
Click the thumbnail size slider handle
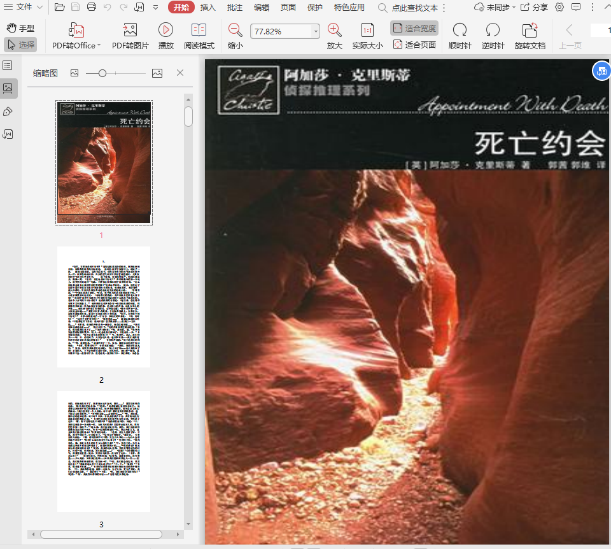point(102,73)
